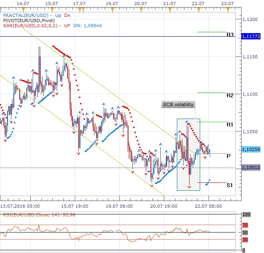Click the RSI(EUR/USD.Close, 14) indicator label
The width and height of the screenshot is (264, 253).
point(37,215)
